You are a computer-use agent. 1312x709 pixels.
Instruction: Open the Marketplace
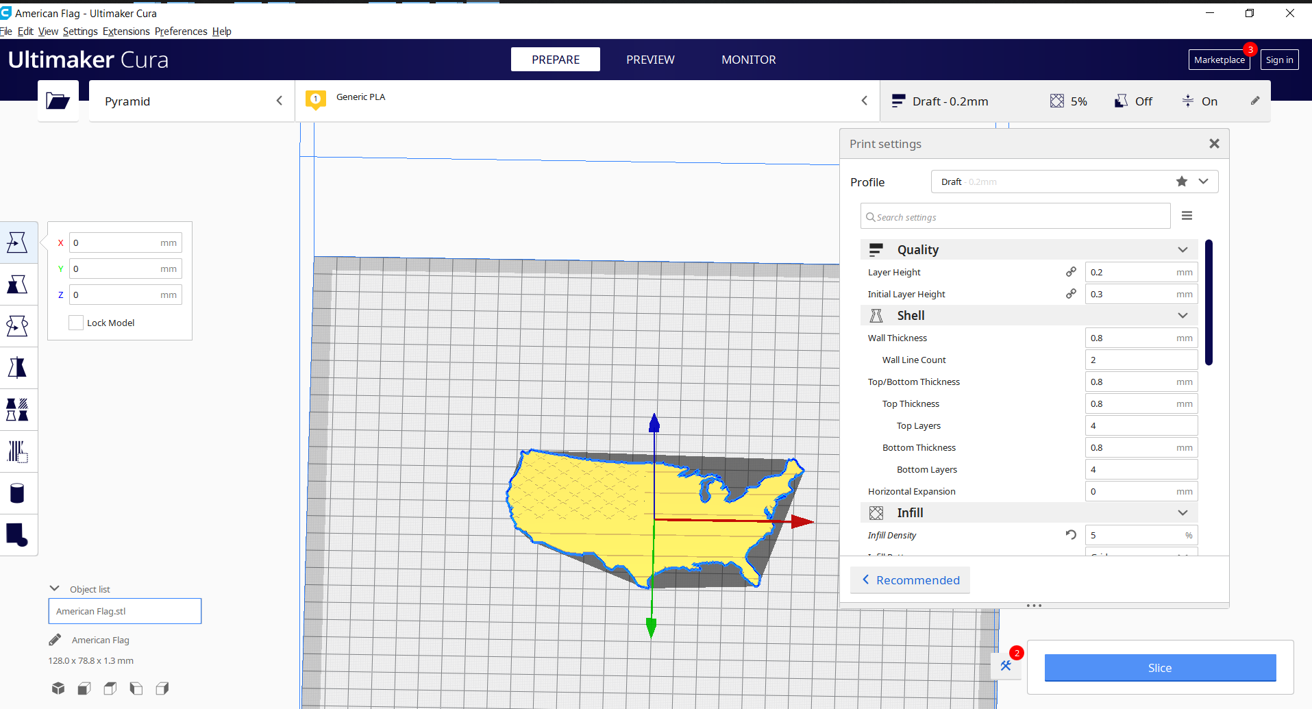(1220, 60)
